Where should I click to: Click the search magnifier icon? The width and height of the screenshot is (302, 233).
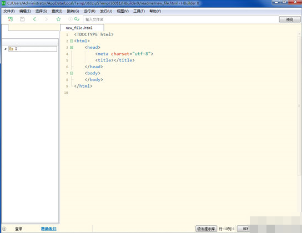point(77,19)
